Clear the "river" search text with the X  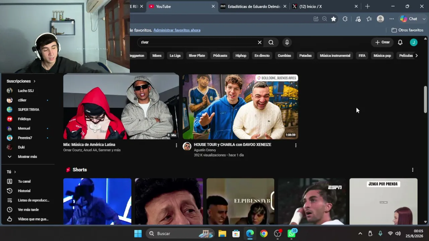[259, 42]
